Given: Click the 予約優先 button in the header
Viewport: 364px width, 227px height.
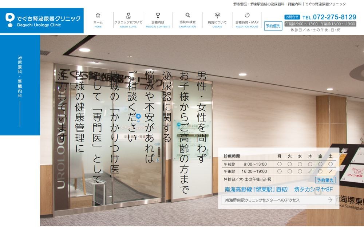Looking at the screenshot, I should pos(273,26).
